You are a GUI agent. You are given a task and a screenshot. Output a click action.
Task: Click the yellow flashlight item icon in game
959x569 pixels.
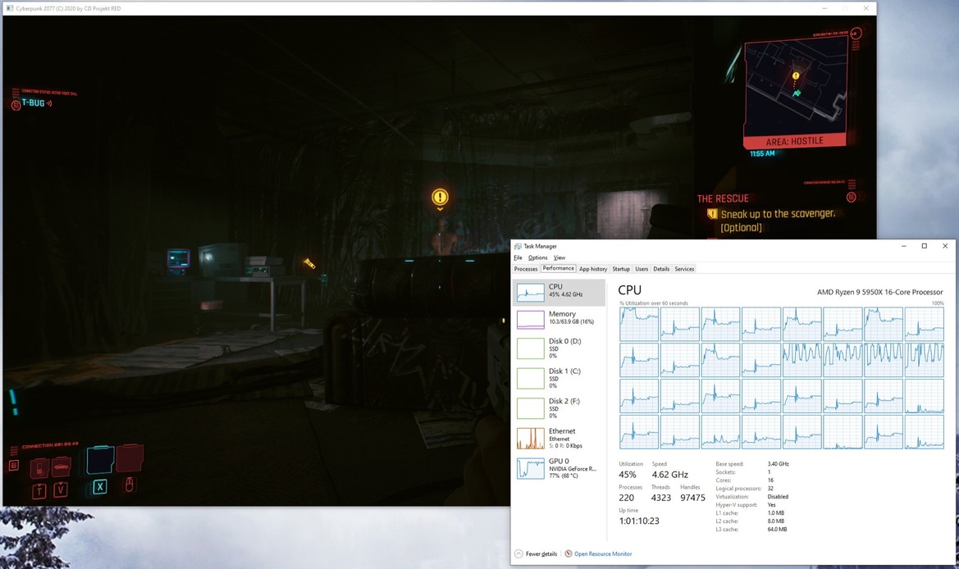click(309, 263)
